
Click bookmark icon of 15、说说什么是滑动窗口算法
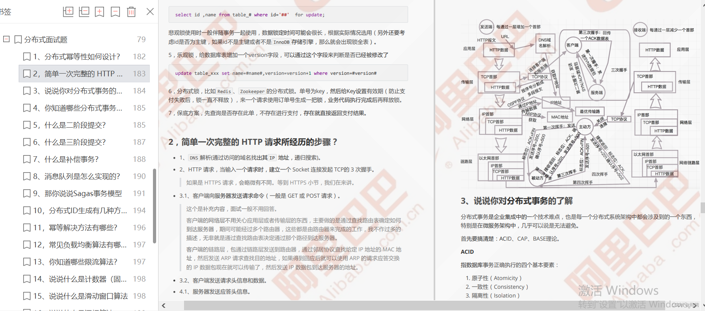click(27, 296)
